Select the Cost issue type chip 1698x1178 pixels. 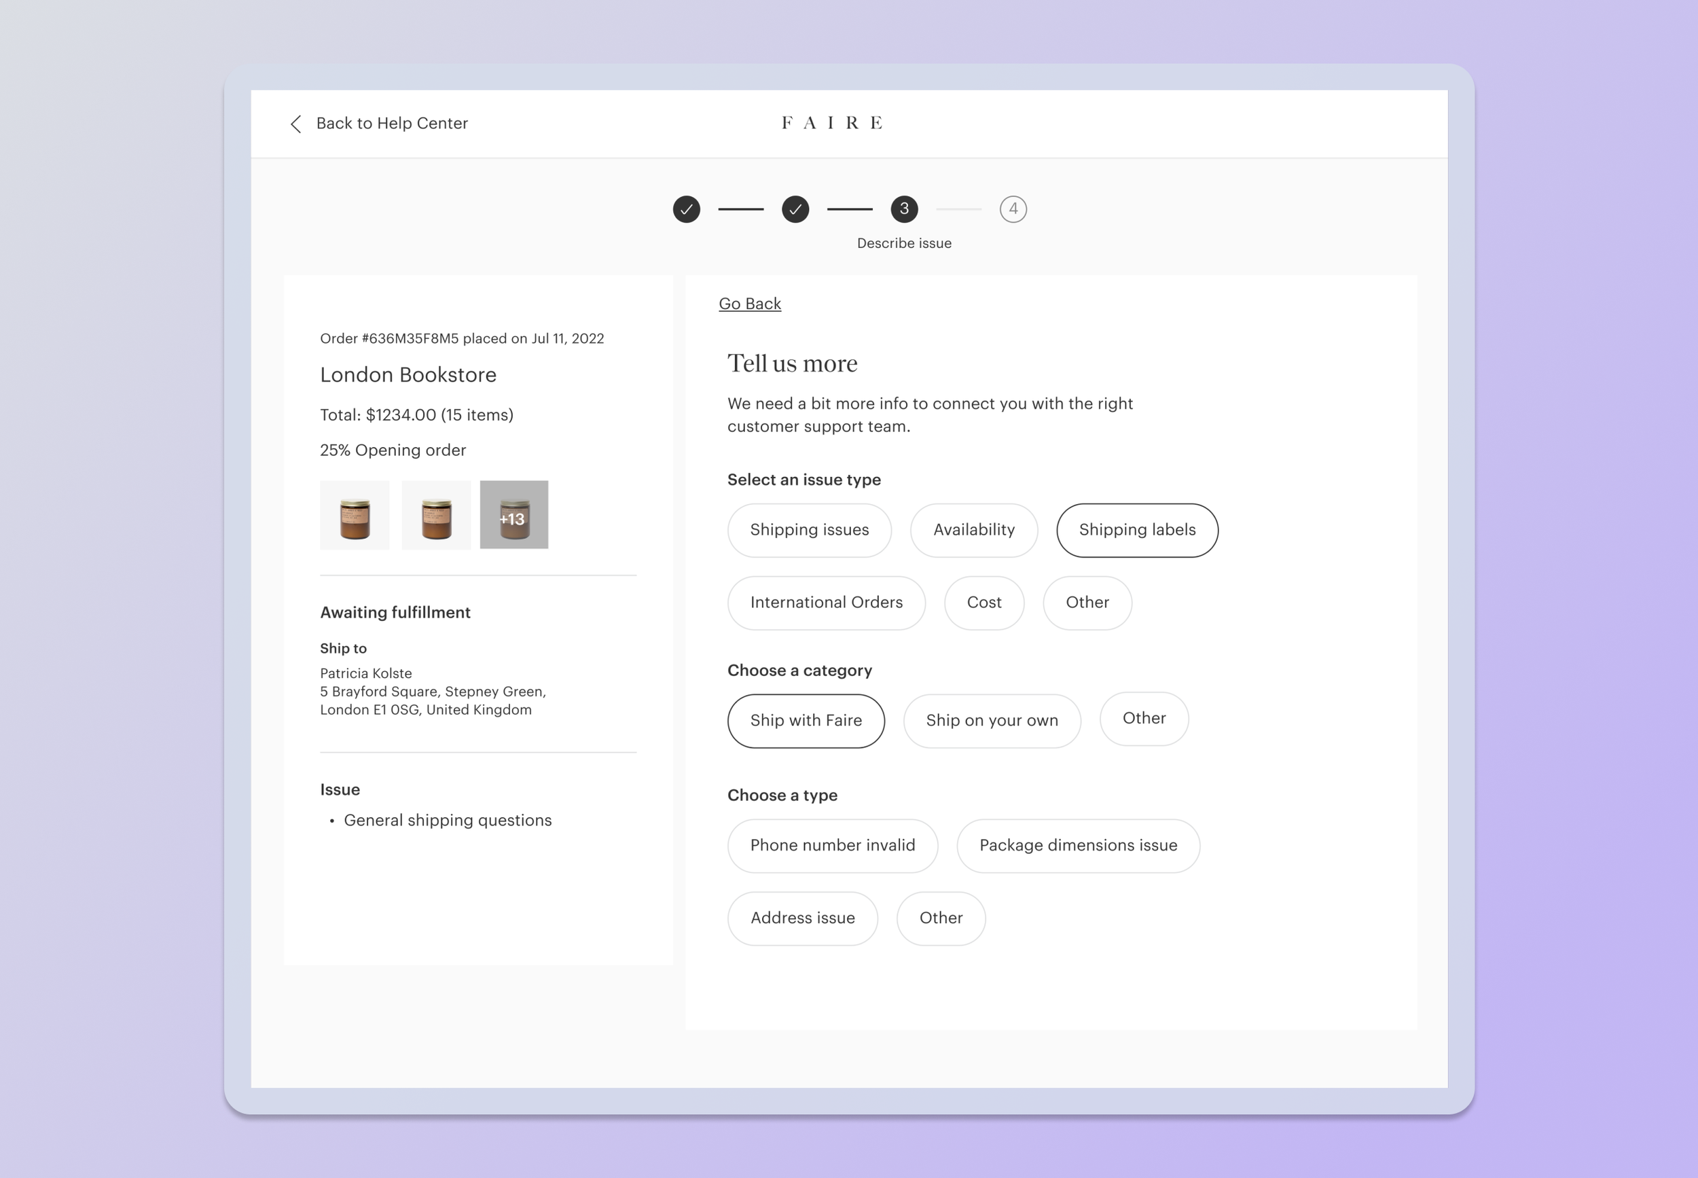(x=983, y=603)
